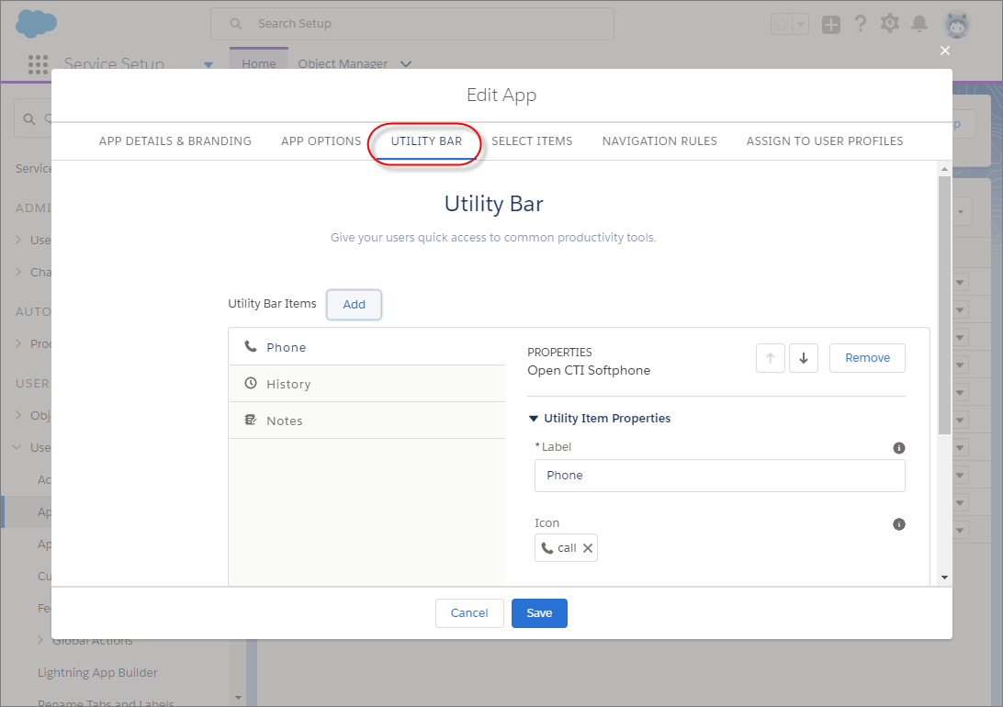The width and height of the screenshot is (1003, 707).
Task: Click the dialog scrollbar down arrow
Action: click(945, 578)
